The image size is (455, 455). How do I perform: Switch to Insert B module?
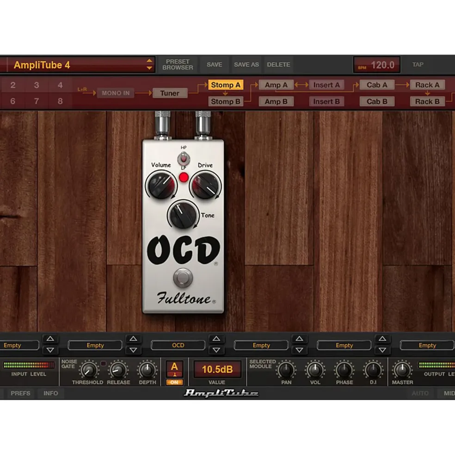point(326,101)
